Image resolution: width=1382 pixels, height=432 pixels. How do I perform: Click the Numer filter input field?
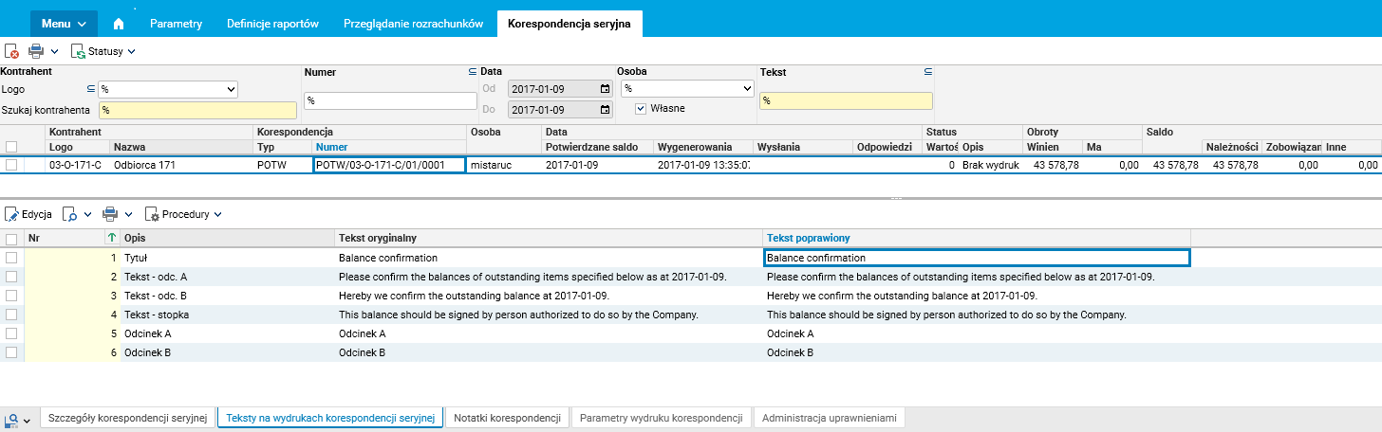click(x=390, y=100)
